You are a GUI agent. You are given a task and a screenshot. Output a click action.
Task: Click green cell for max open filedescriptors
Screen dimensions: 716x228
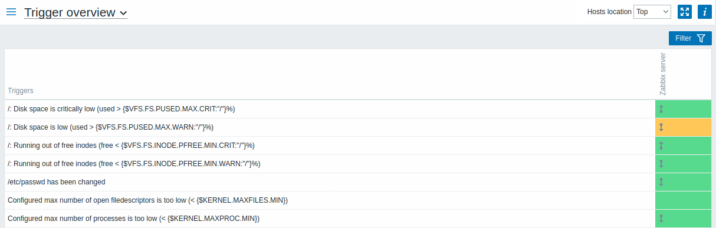683,200
